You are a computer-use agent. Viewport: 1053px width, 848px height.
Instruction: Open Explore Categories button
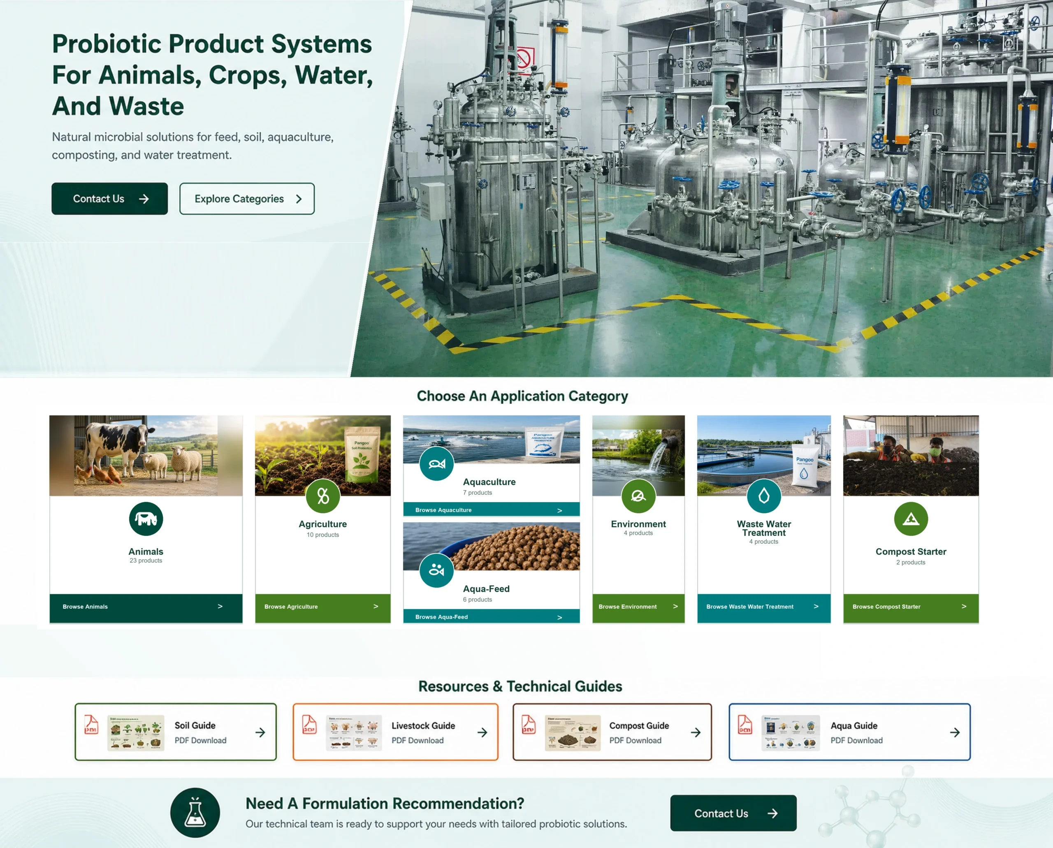pos(247,199)
